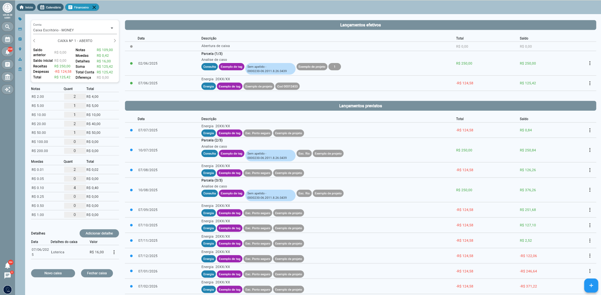This screenshot has width=601, height=295.
Task: Close the Financeiro tab
Action: pyautogui.click(x=94, y=7)
